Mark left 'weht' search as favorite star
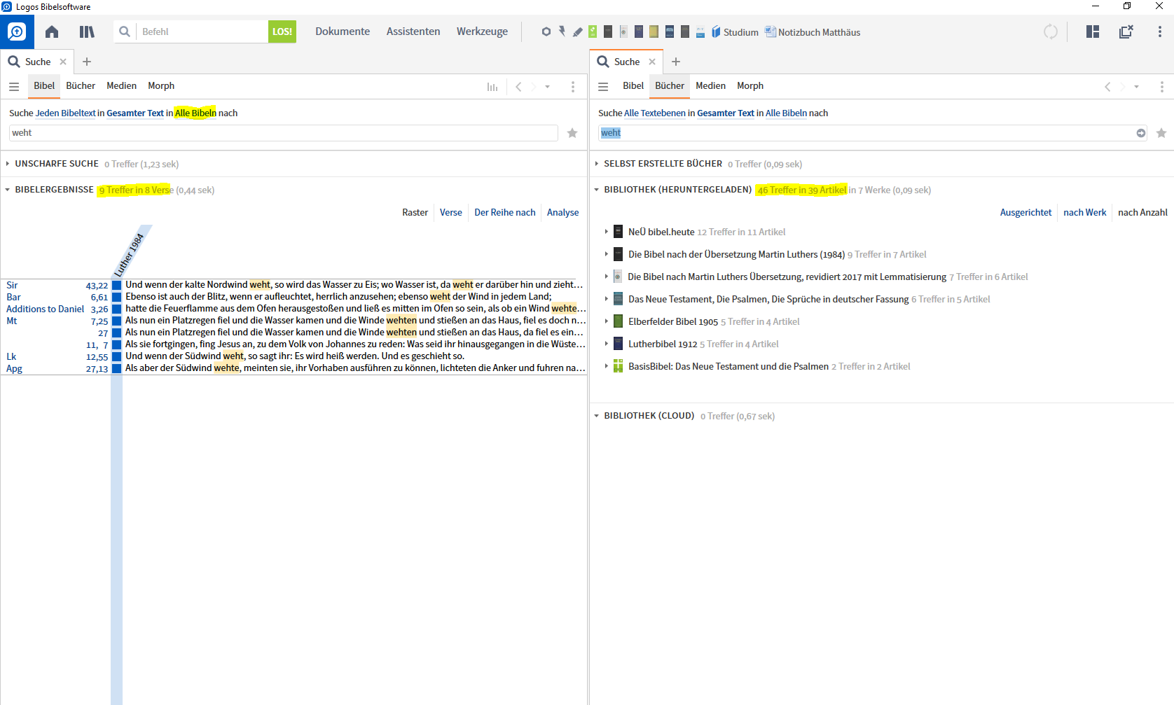Screen dimensions: 1174x705 572,133
